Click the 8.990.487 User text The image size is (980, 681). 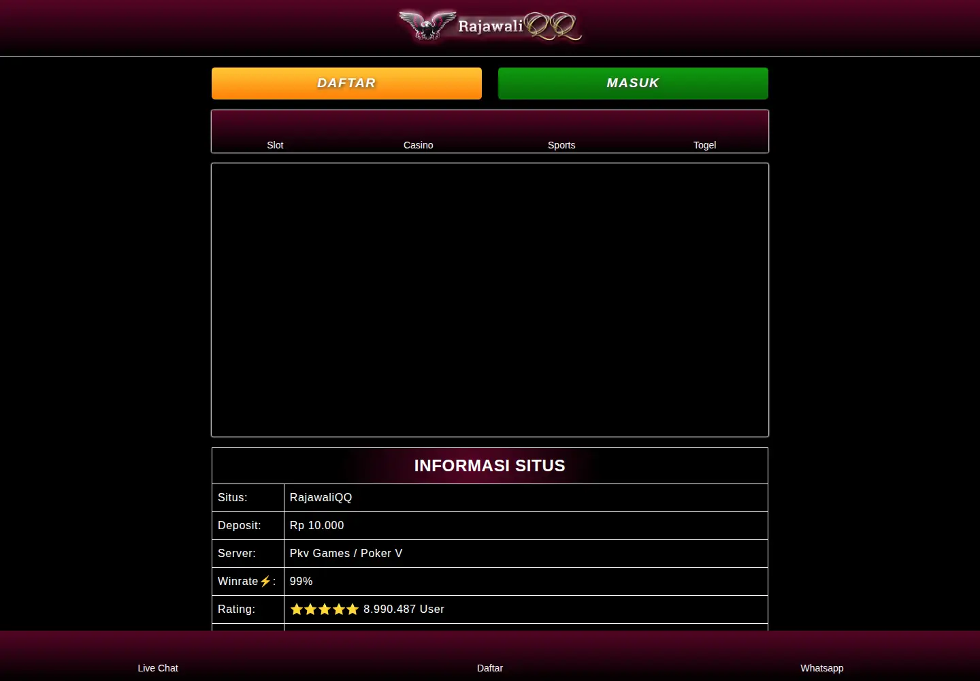[404, 609]
